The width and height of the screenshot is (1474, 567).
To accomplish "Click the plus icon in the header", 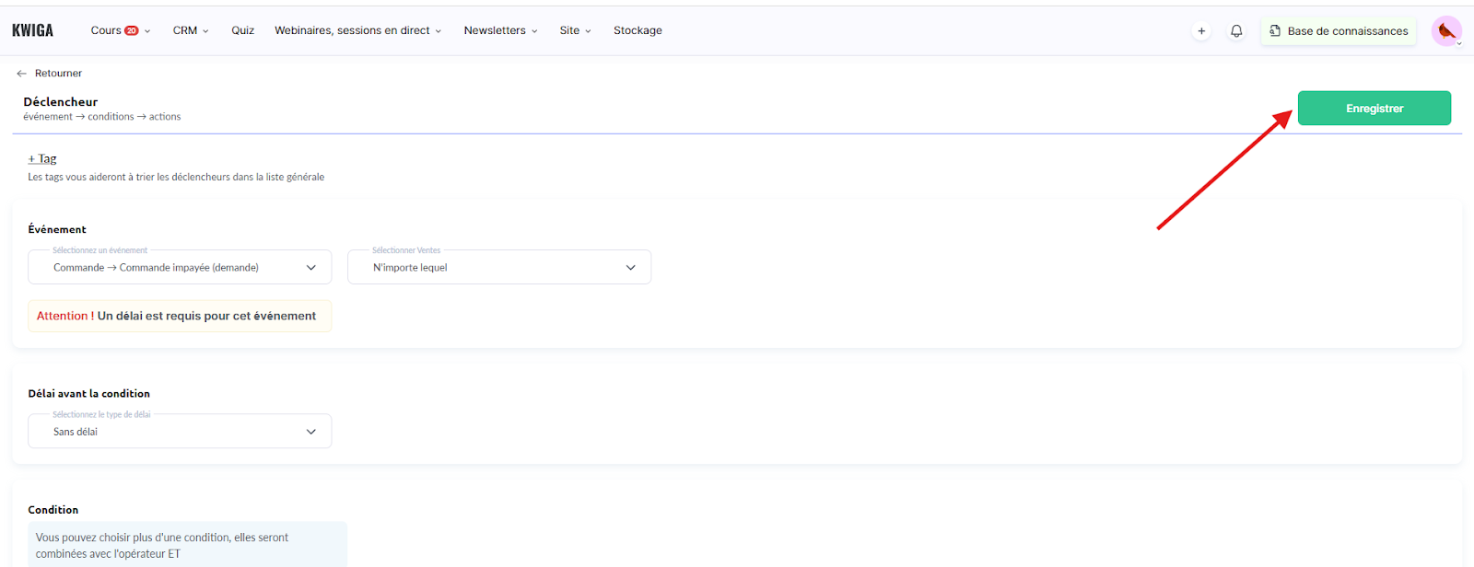I will coord(1201,31).
